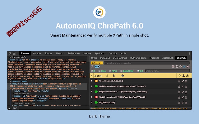Open the Slack link in footer
Screen dimensions: 199x124
click(174, 108)
